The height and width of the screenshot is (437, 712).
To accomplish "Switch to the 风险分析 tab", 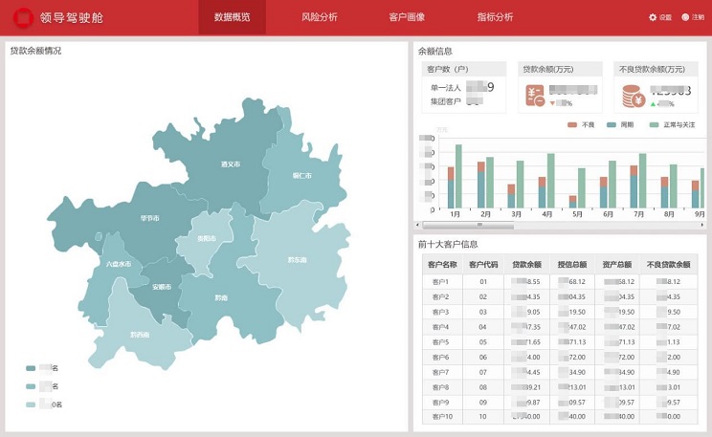I will (x=319, y=17).
